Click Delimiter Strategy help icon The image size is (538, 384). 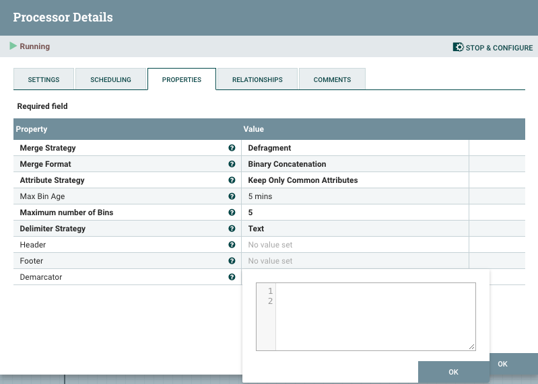point(232,229)
